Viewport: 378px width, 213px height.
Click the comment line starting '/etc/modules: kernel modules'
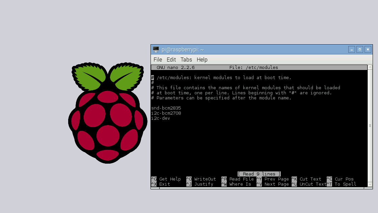click(x=221, y=77)
